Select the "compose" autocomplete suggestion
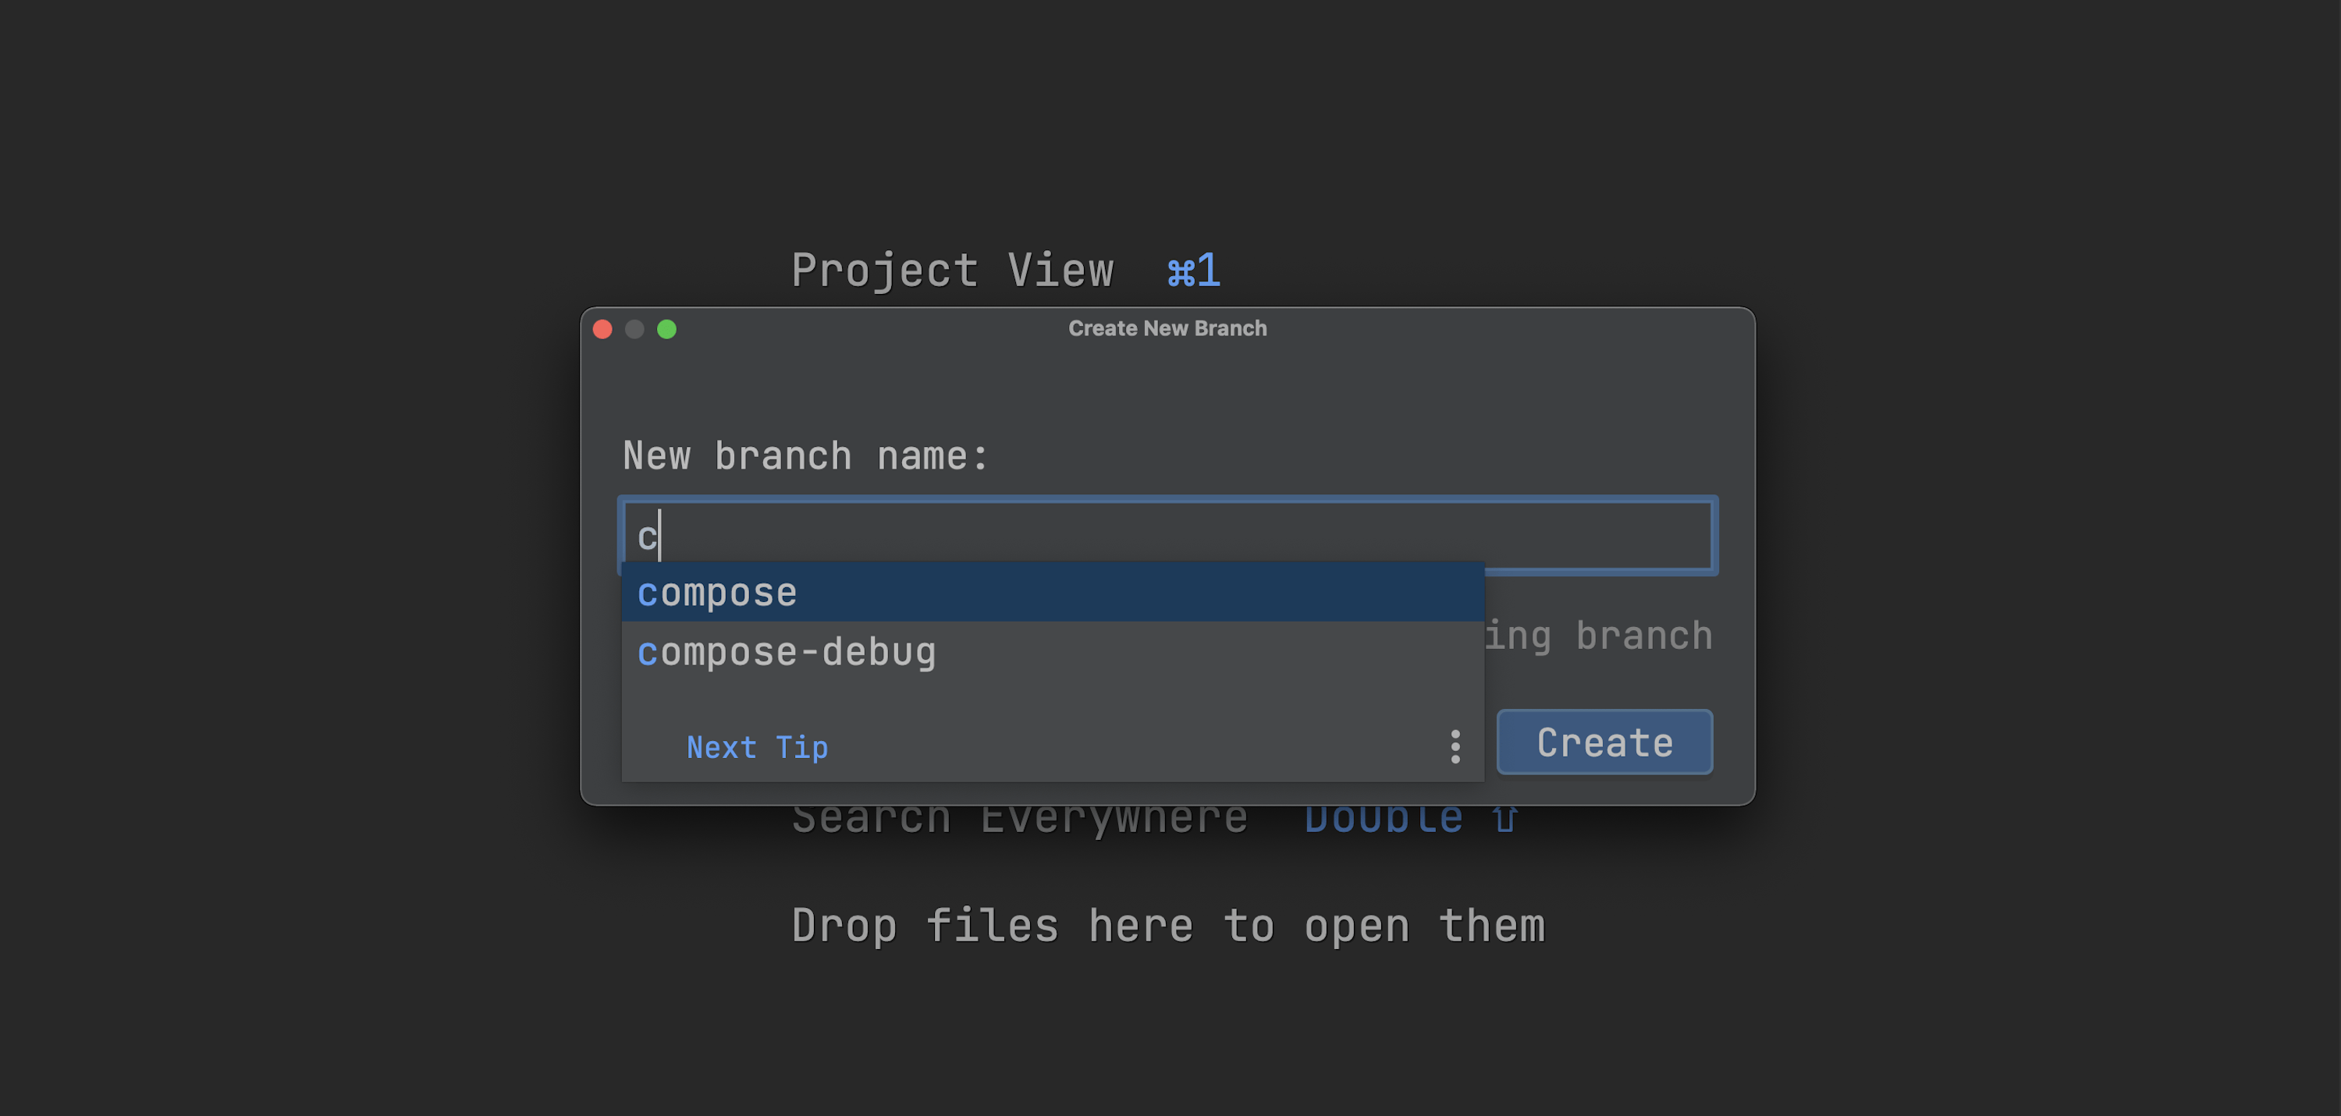This screenshot has width=2341, height=1116. pyautogui.click(x=718, y=593)
